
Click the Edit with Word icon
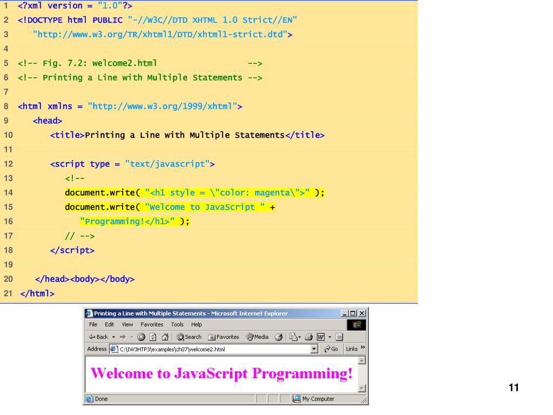click(321, 337)
